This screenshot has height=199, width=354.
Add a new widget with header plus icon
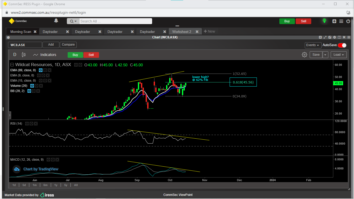(334, 21)
